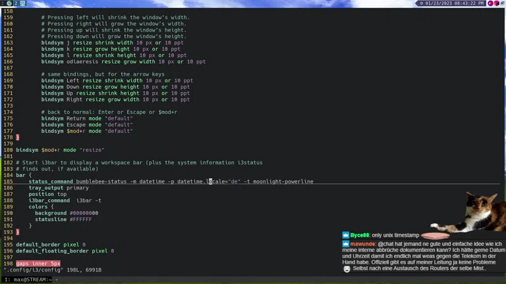Click bindsym Left resize shrink width line

117,80
